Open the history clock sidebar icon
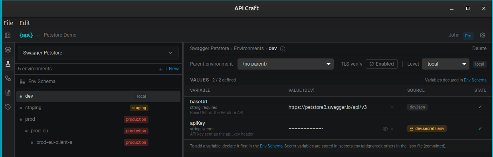 [x=8, y=107]
